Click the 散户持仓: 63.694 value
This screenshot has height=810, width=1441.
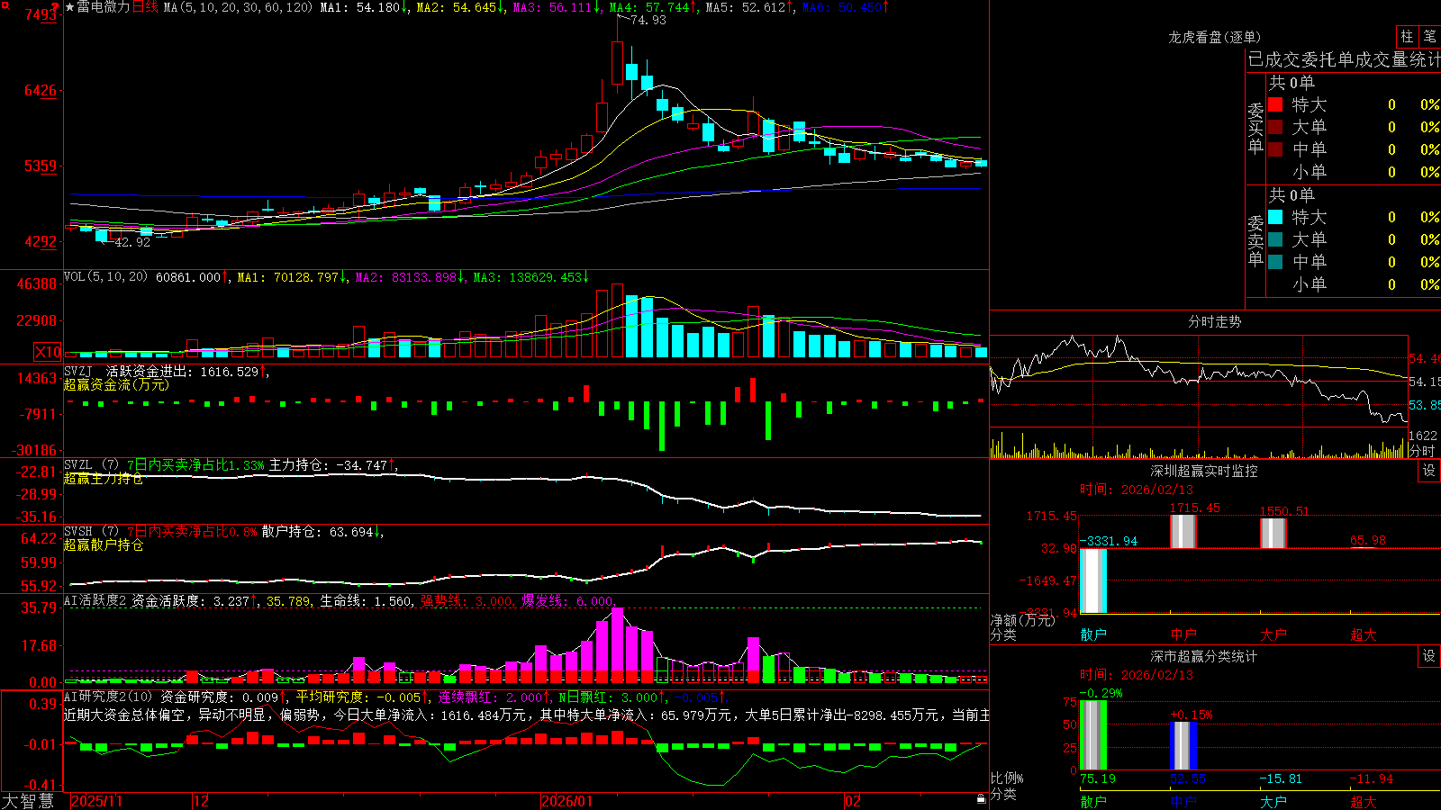(321, 532)
